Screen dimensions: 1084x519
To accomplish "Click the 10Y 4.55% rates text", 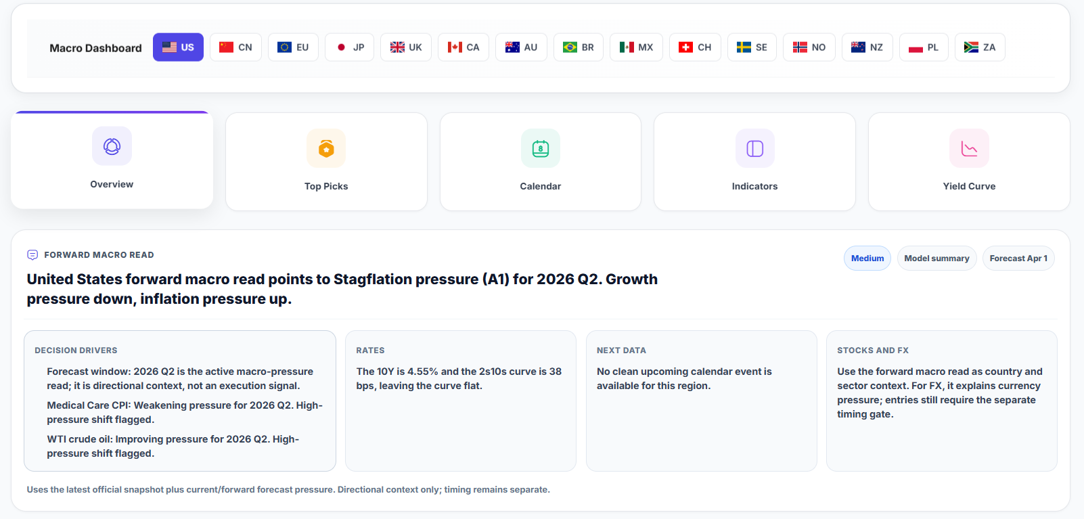I will point(459,378).
